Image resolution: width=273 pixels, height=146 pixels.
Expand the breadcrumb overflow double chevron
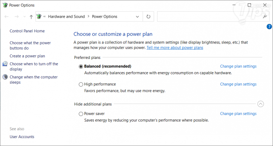point(44,17)
